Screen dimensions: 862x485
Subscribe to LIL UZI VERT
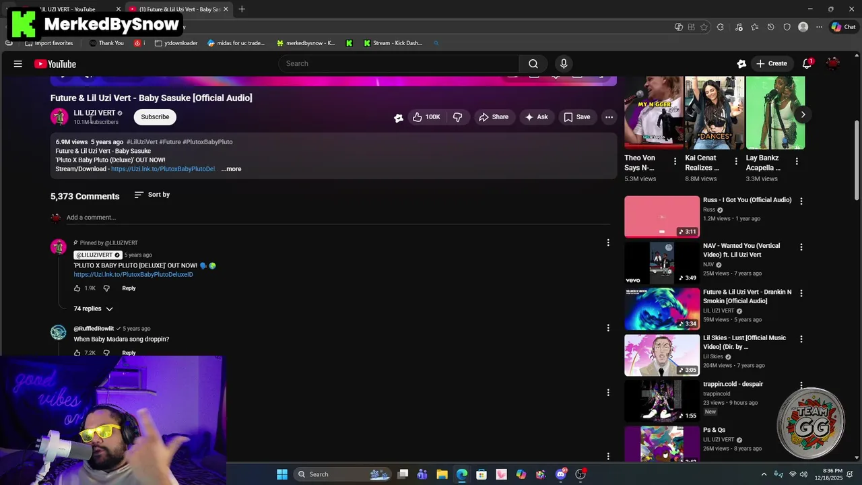pyautogui.click(x=155, y=117)
